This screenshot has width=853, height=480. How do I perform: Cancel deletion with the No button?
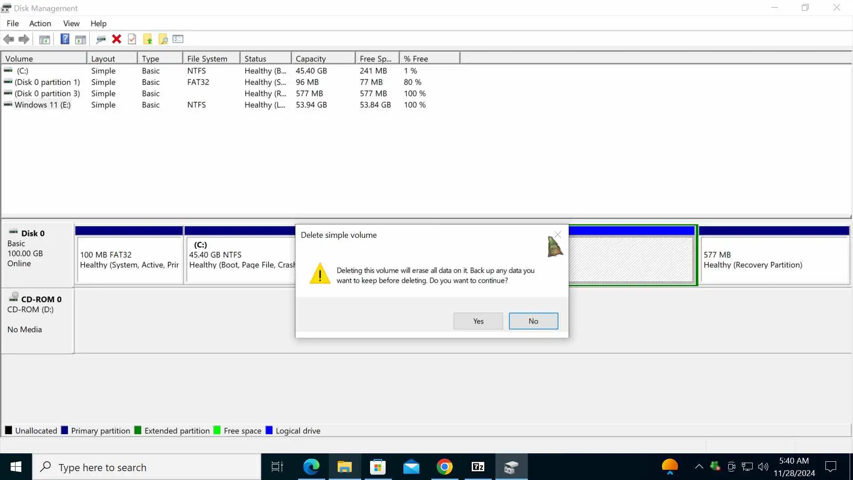[x=533, y=321]
